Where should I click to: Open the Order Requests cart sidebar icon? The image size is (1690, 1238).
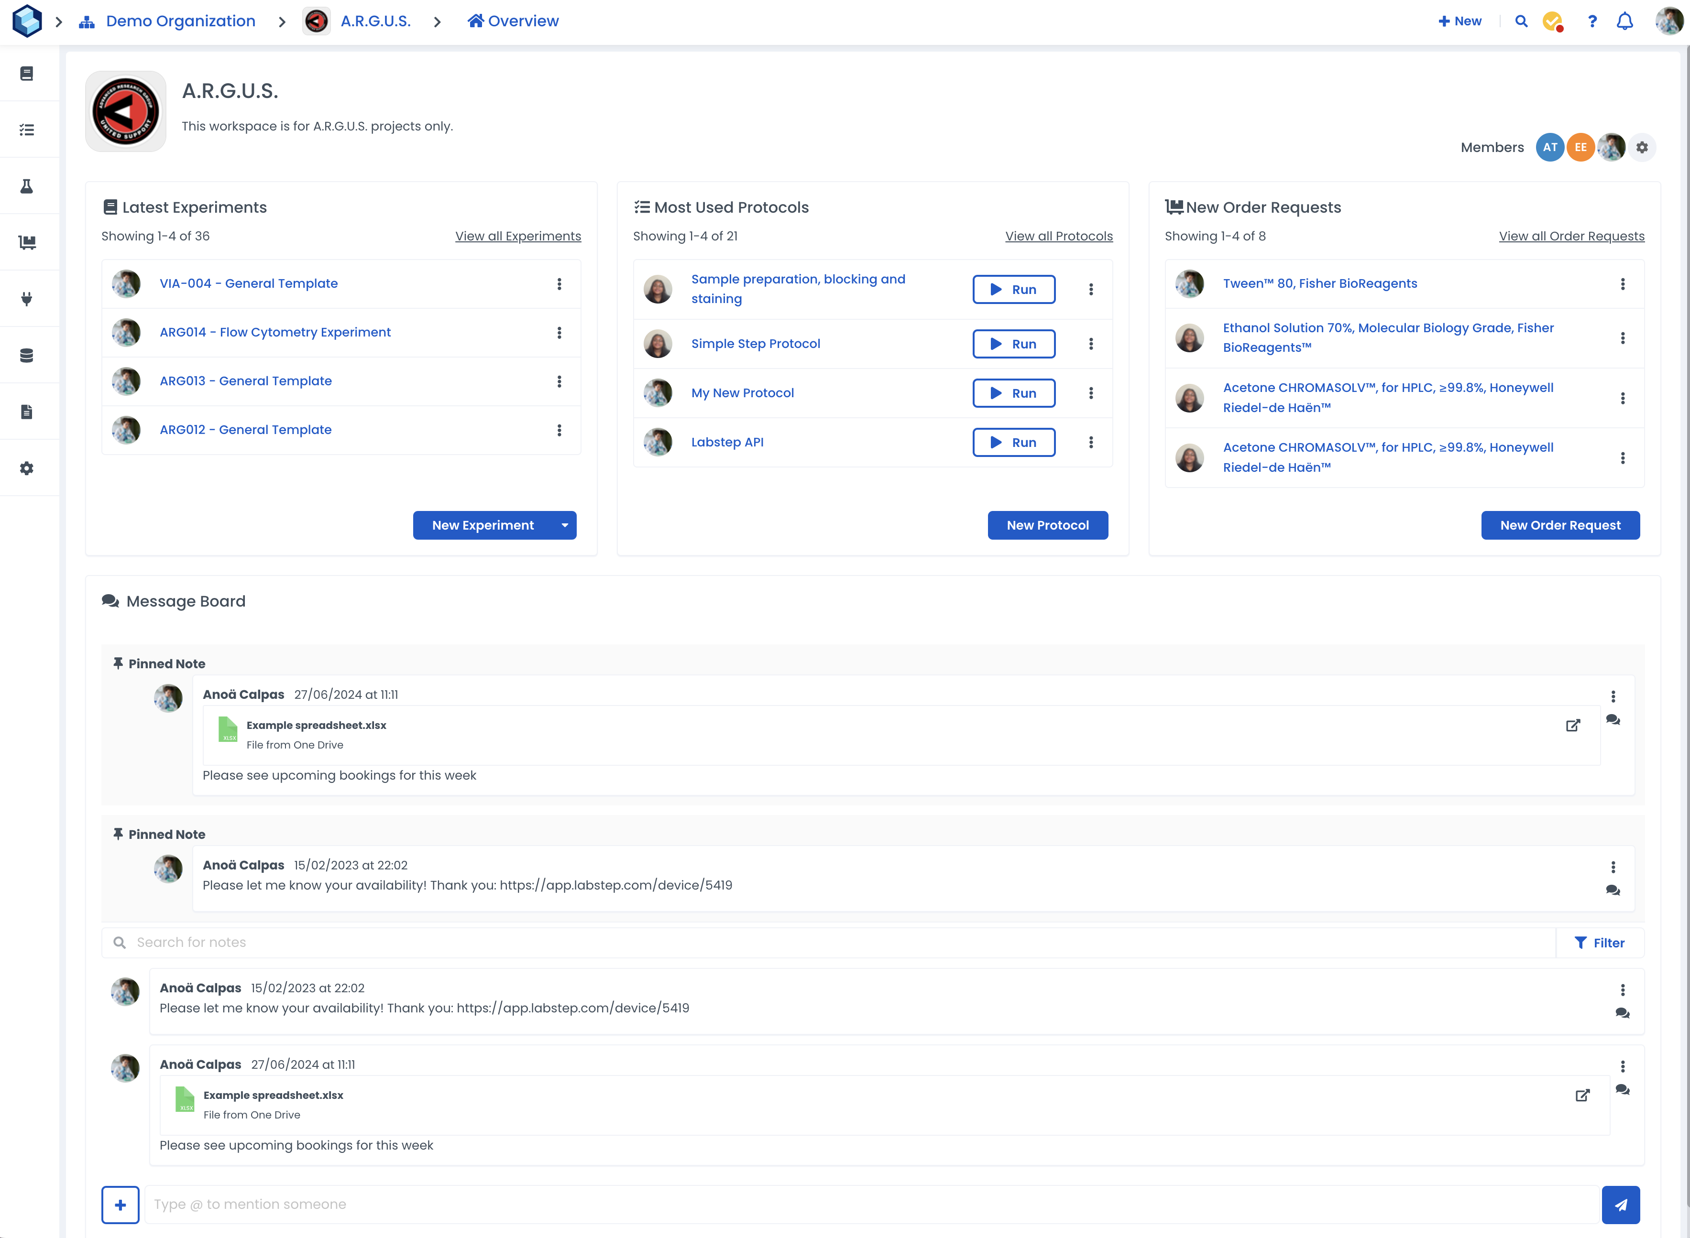[x=27, y=242]
